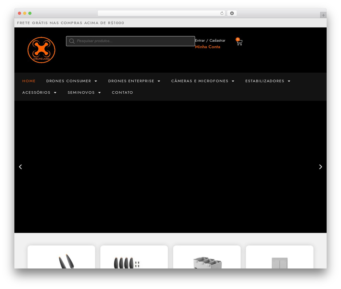The height and width of the screenshot is (289, 341).
Task: Go to previous slide arrow
Action: pyautogui.click(x=20, y=167)
